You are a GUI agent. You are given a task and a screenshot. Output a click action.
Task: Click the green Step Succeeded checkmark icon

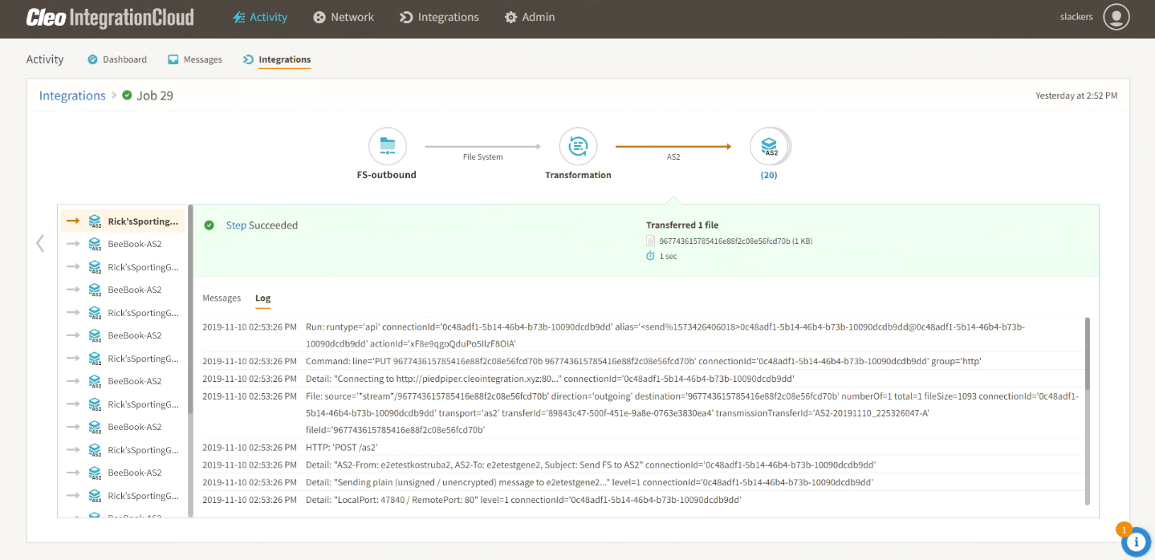click(209, 225)
